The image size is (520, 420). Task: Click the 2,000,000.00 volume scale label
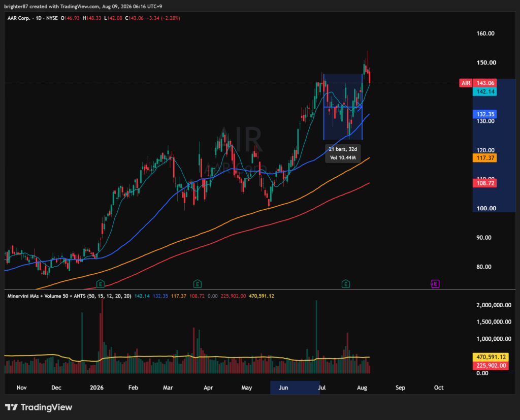click(x=494, y=305)
